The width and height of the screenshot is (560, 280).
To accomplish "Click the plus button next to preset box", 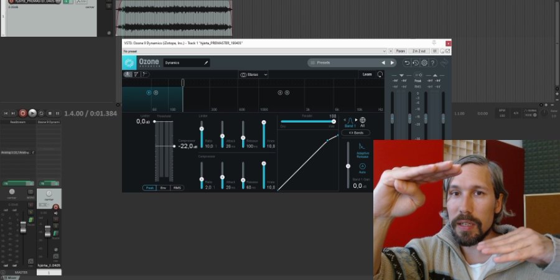I will tap(391, 51).
